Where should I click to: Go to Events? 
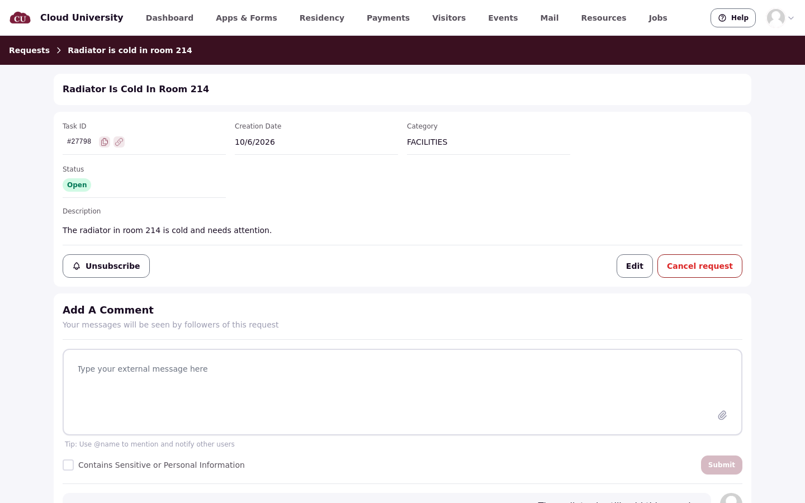pos(503,18)
